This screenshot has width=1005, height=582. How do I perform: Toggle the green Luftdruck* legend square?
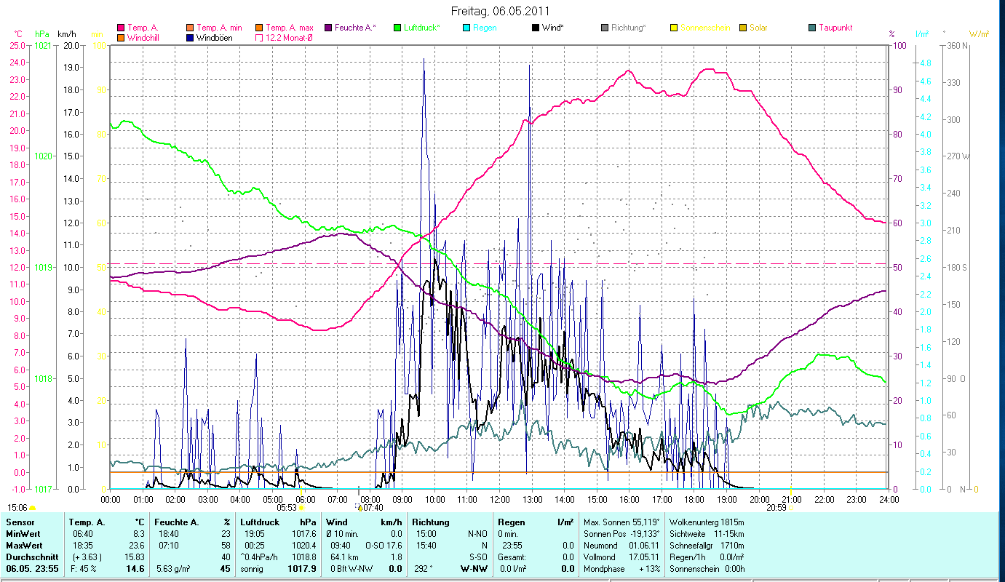pos(397,28)
